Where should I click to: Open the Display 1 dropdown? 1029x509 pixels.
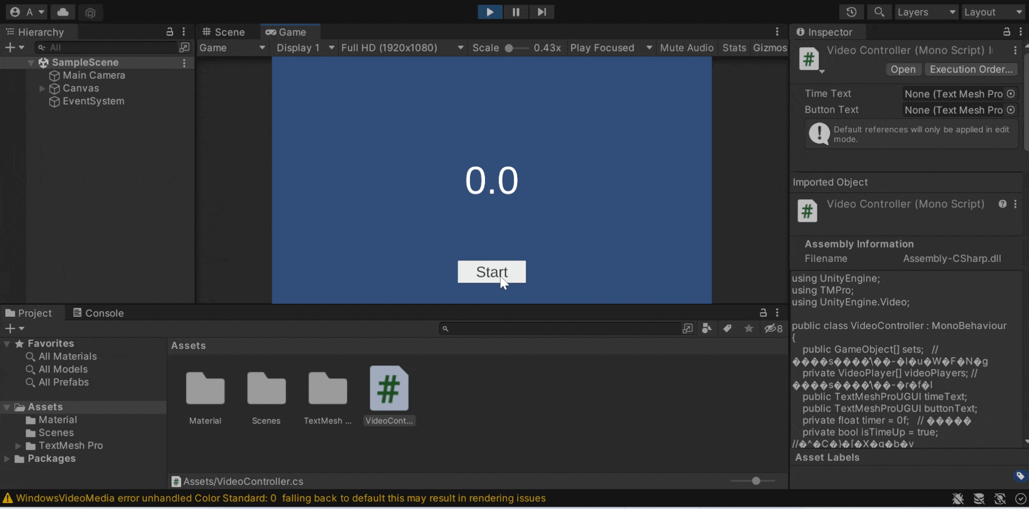[305, 48]
